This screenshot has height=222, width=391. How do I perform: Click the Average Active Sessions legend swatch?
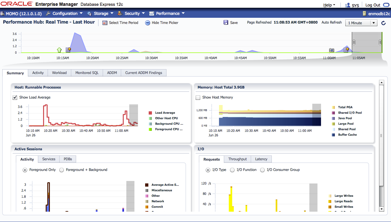[147, 185]
